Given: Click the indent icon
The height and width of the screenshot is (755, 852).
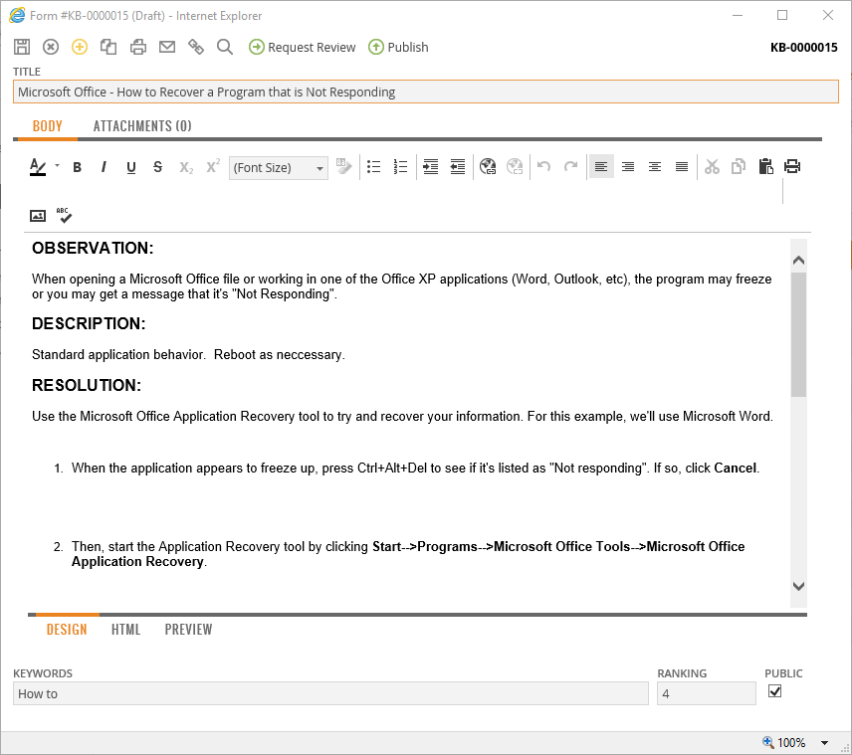Looking at the screenshot, I should [x=430, y=167].
